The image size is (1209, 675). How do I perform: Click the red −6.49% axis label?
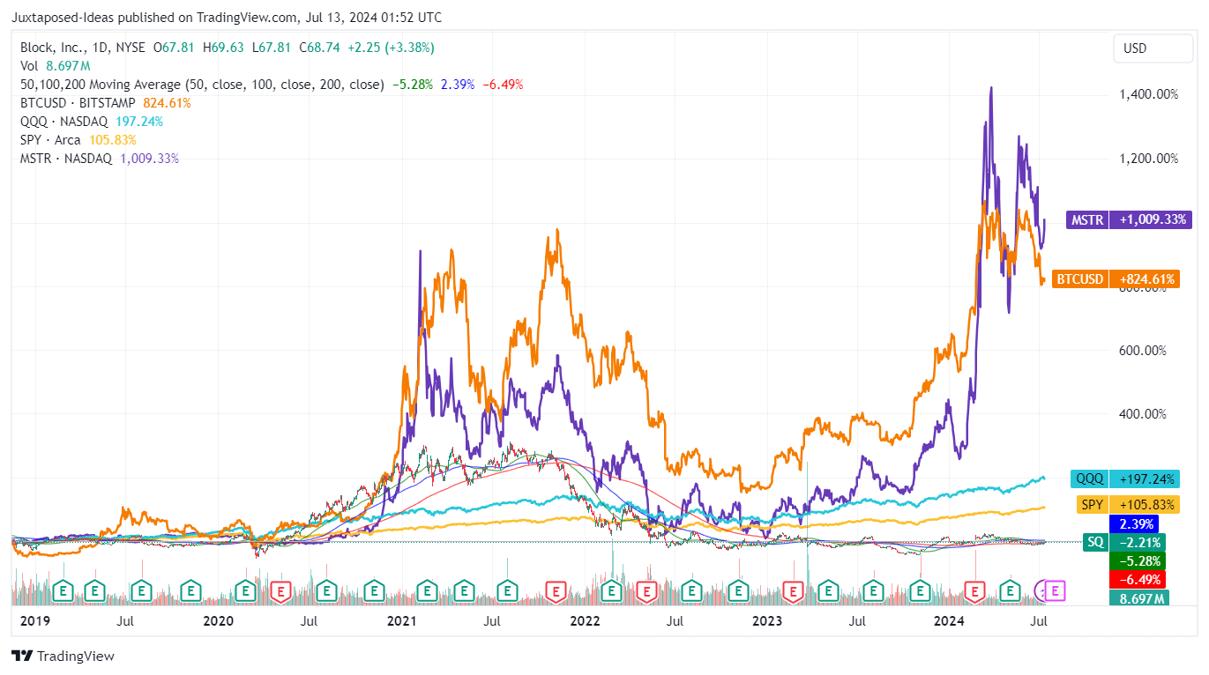pos(1138,580)
